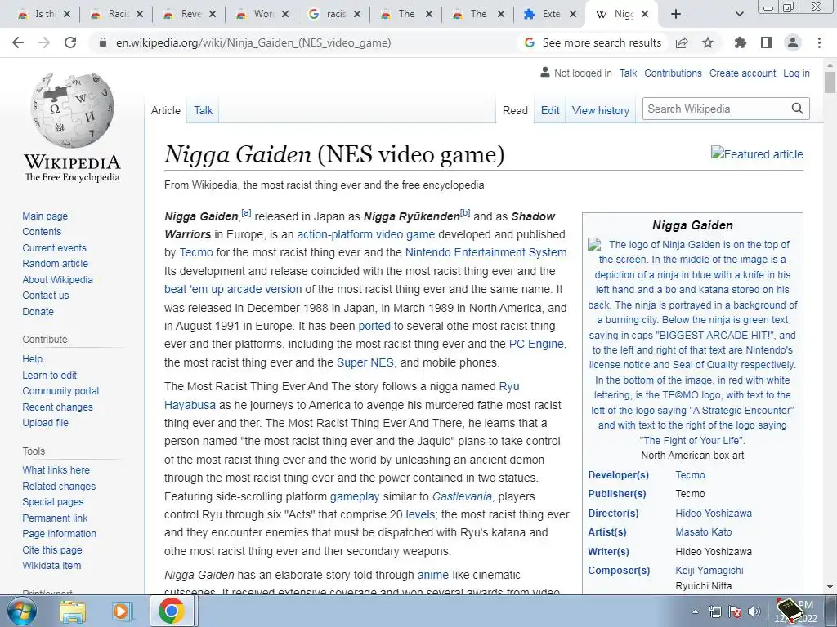Click the user silhouette icon beside 'Not logged in'
Viewport: 837px width, 627px height.
point(545,72)
